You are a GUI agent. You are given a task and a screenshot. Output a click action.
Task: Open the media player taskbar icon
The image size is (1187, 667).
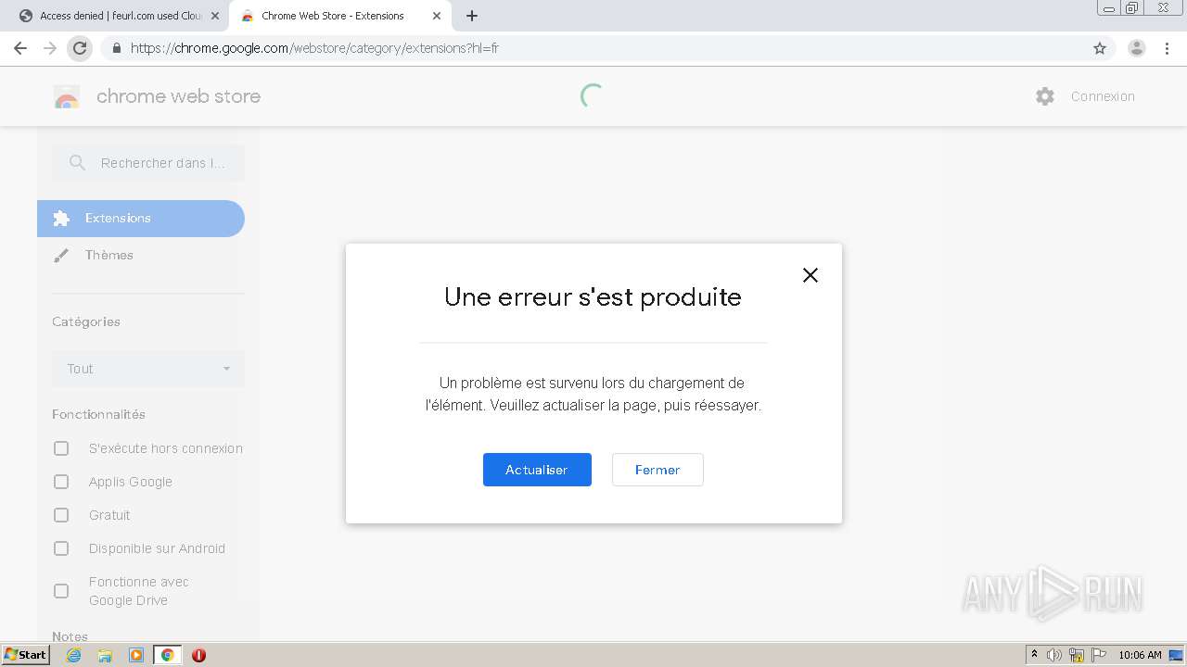click(136, 655)
